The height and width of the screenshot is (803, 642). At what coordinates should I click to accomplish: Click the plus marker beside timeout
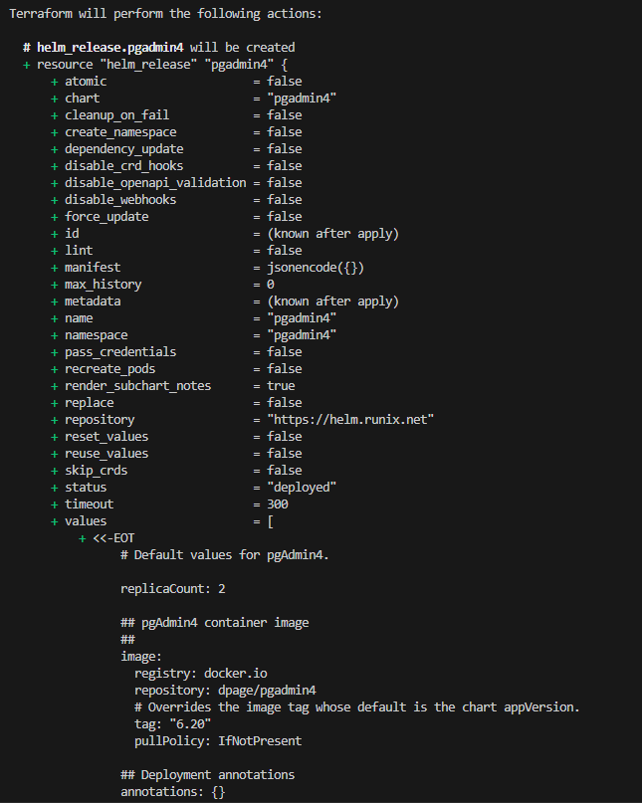click(x=55, y=504)
